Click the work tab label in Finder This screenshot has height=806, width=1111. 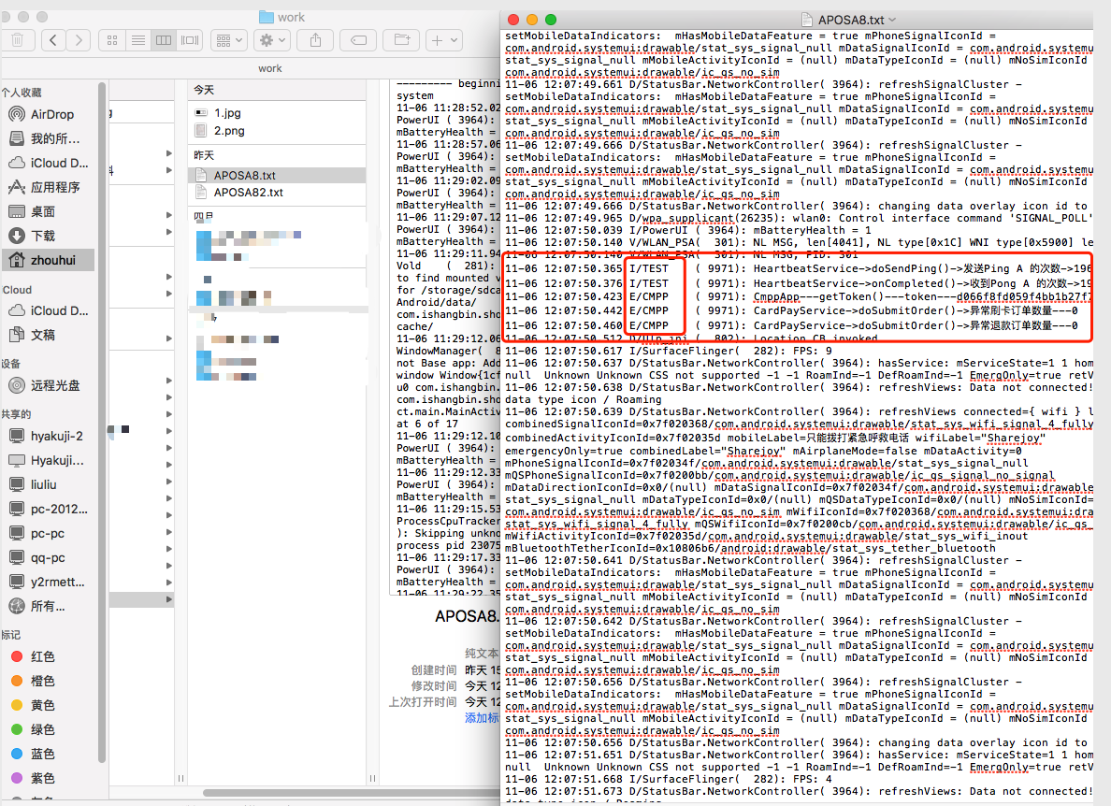270,68
